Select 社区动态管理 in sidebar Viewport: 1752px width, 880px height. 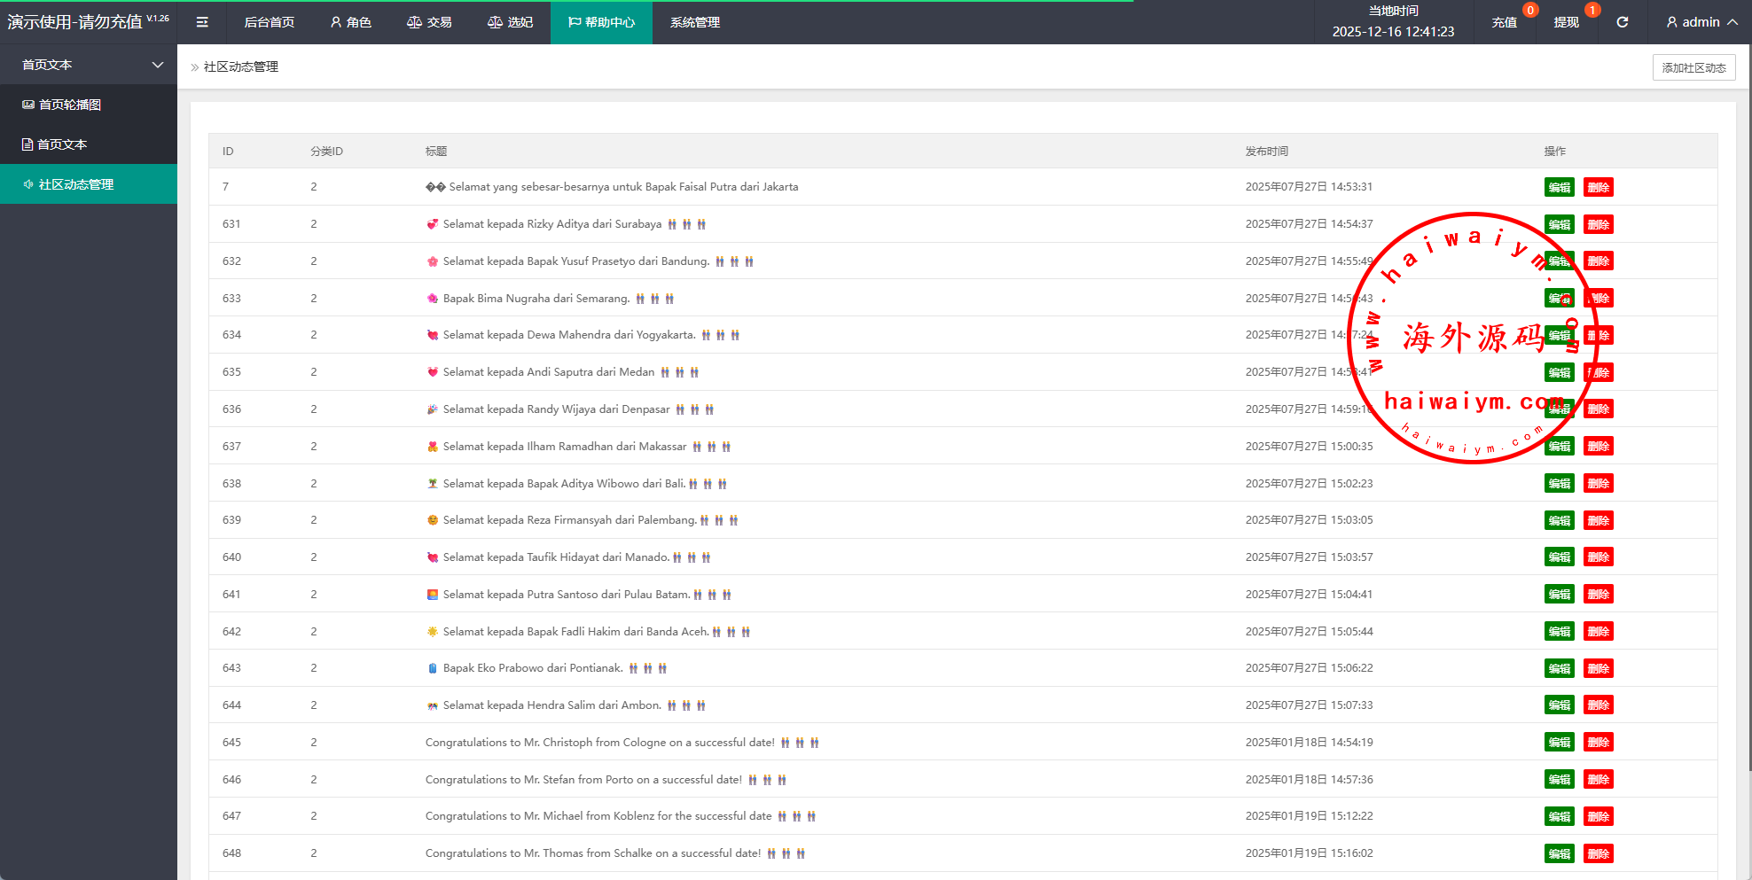tap(76, 184)
